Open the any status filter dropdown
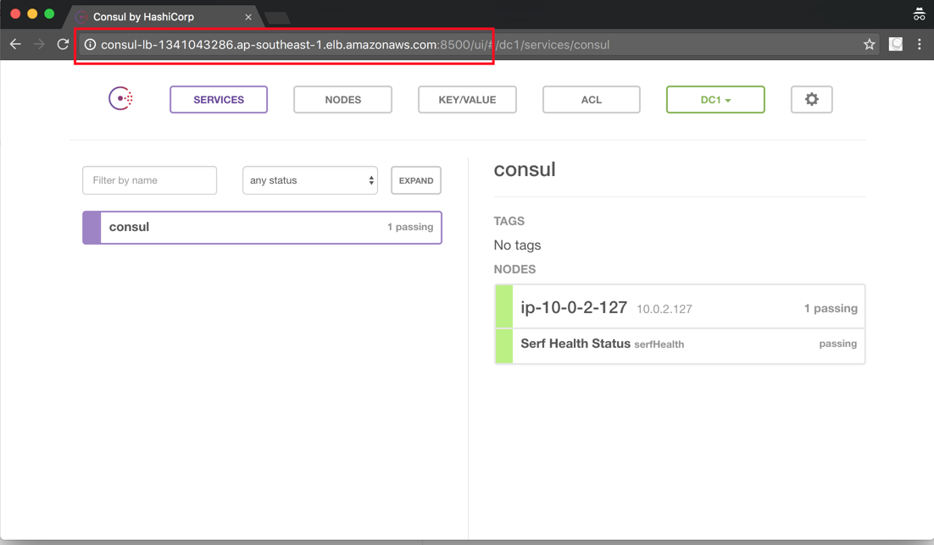Screen dimensions: 934x545 pos(309,180)
